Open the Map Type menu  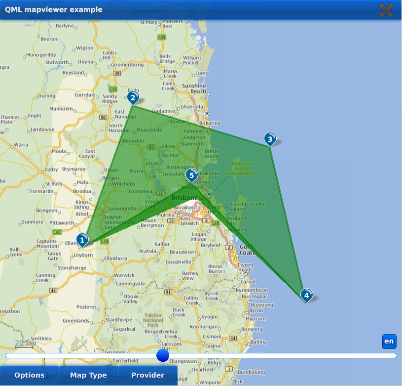click(x=88, y=375)
